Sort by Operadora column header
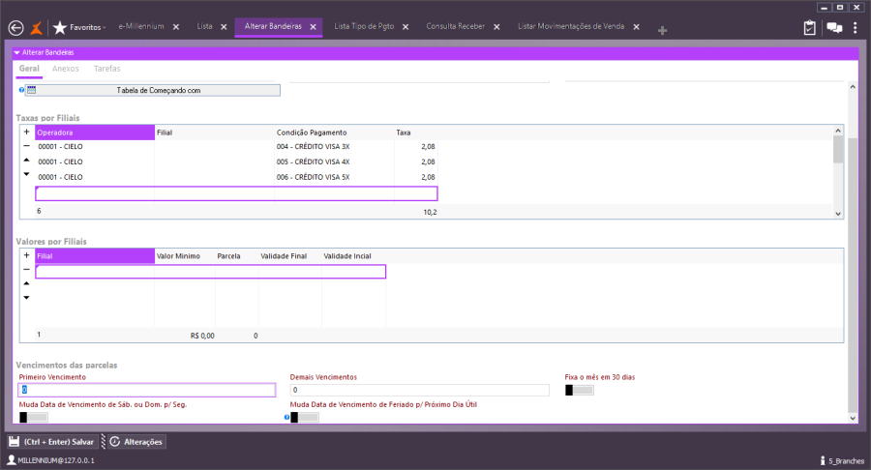 pos(95,132)
